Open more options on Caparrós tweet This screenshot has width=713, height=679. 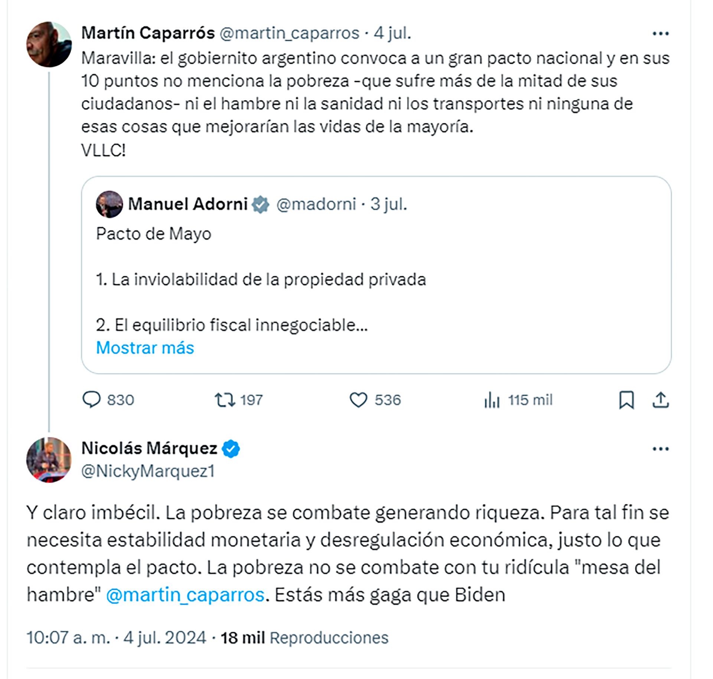661,34
